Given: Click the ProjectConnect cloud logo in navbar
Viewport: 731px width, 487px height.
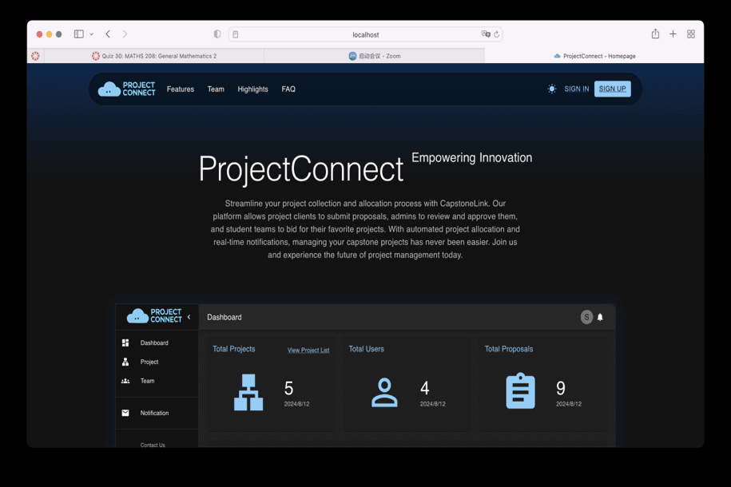Looking at the screenshot, I should pos(126,89).
